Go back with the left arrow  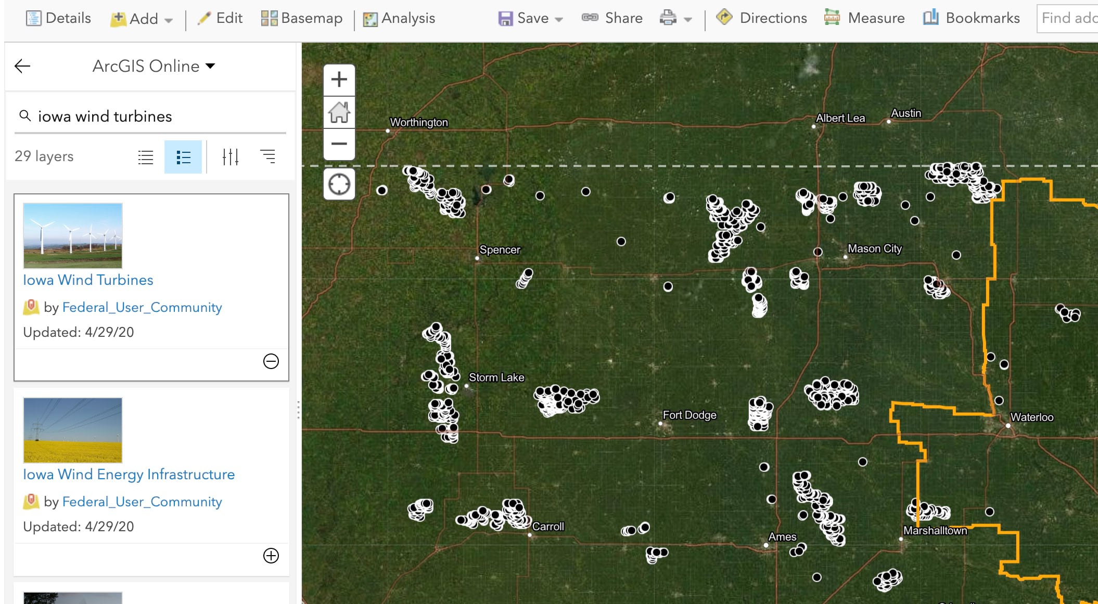coord(22,66)
